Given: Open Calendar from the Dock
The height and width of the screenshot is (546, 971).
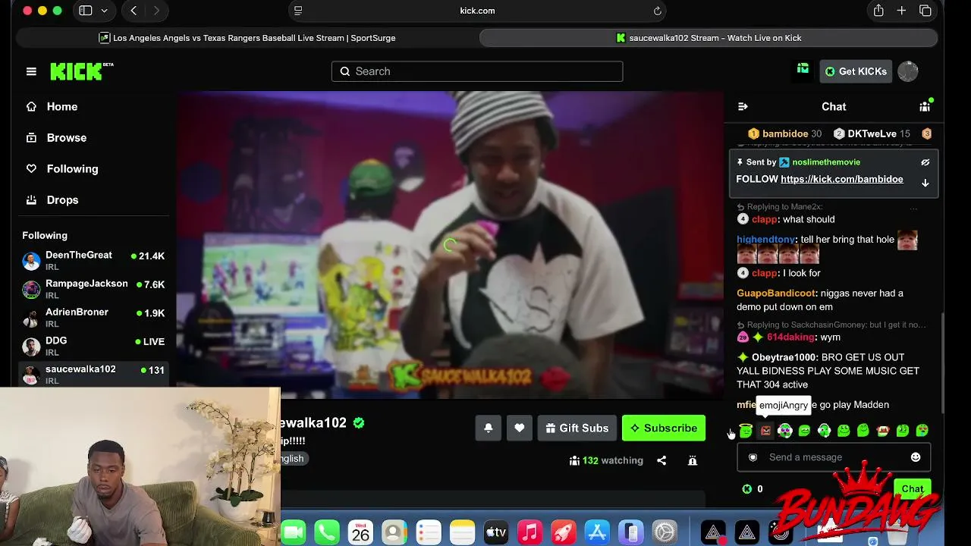Looking at the screenshot, I should (x=360, y=533).
